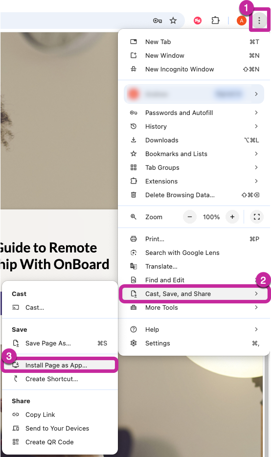Click the red extension icon in the toolbar

point(198,21)
